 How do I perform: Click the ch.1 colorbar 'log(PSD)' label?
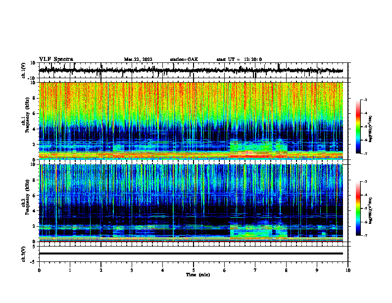[371, 129]
